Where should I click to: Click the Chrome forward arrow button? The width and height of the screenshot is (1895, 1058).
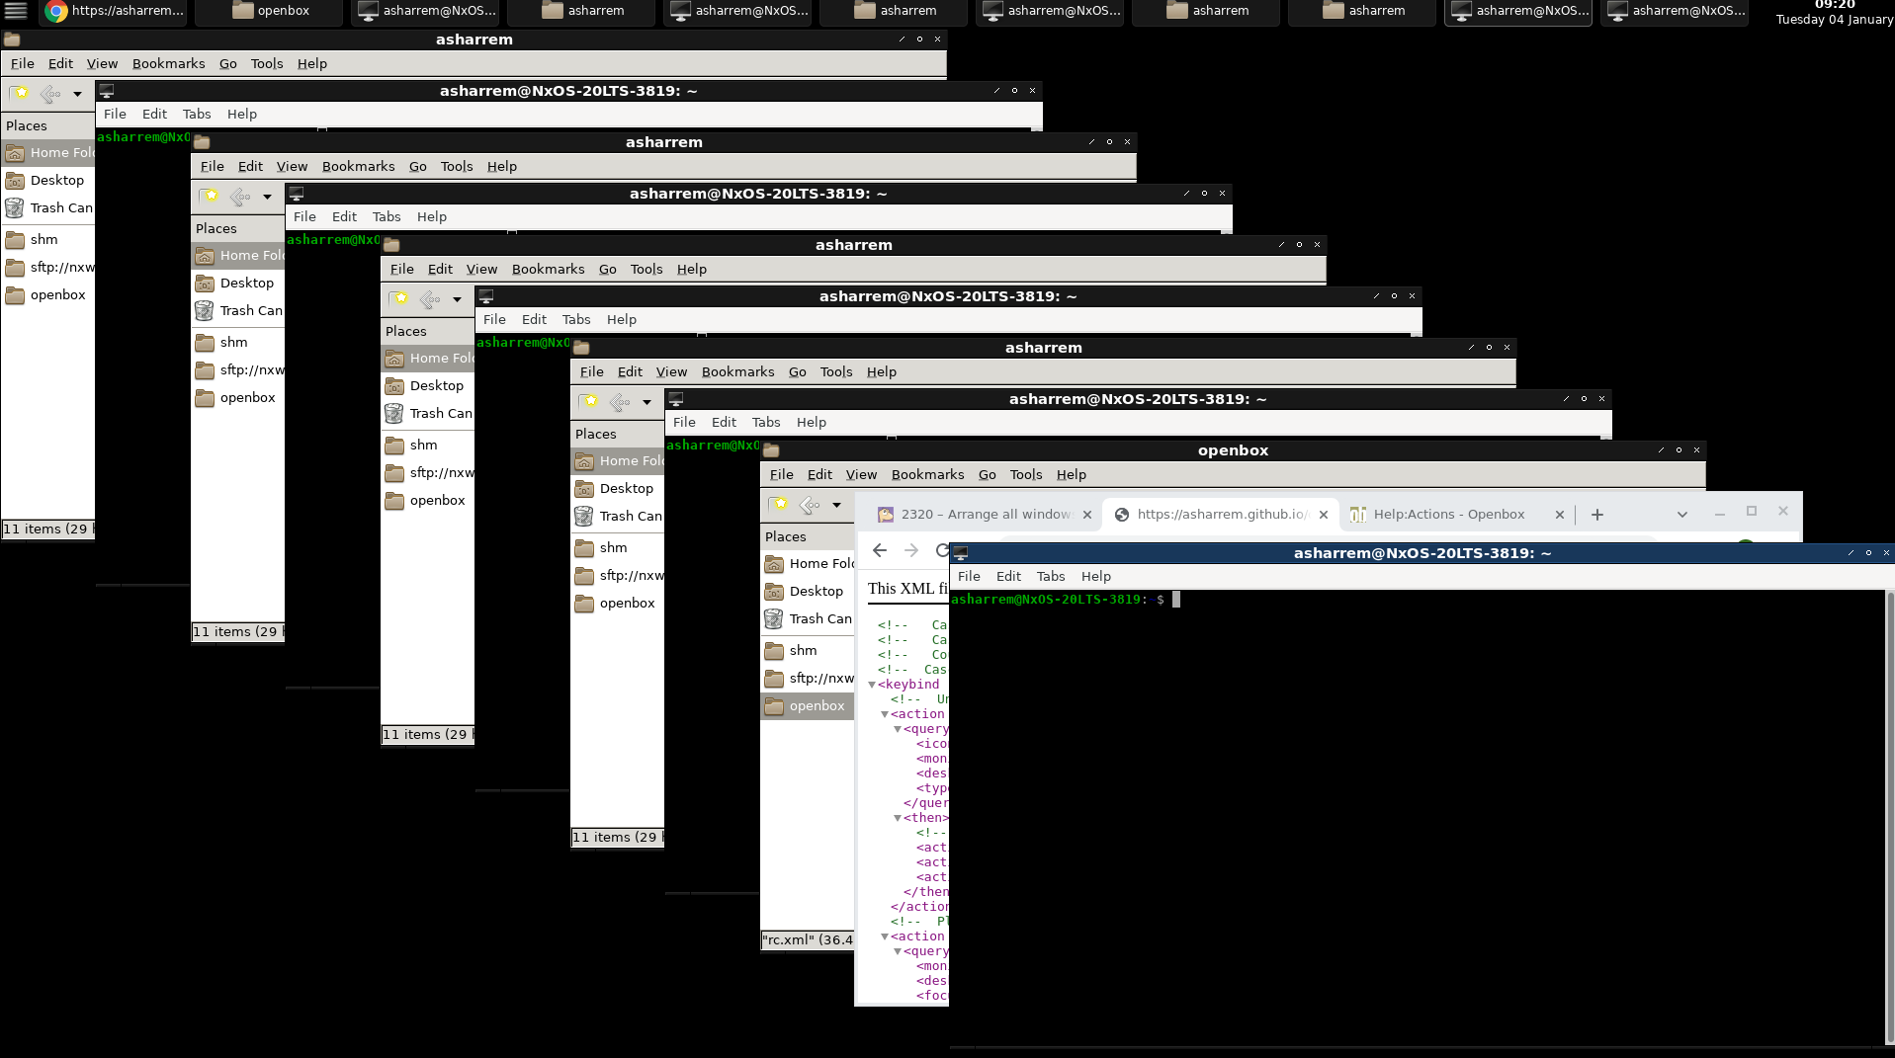(911, 550)
